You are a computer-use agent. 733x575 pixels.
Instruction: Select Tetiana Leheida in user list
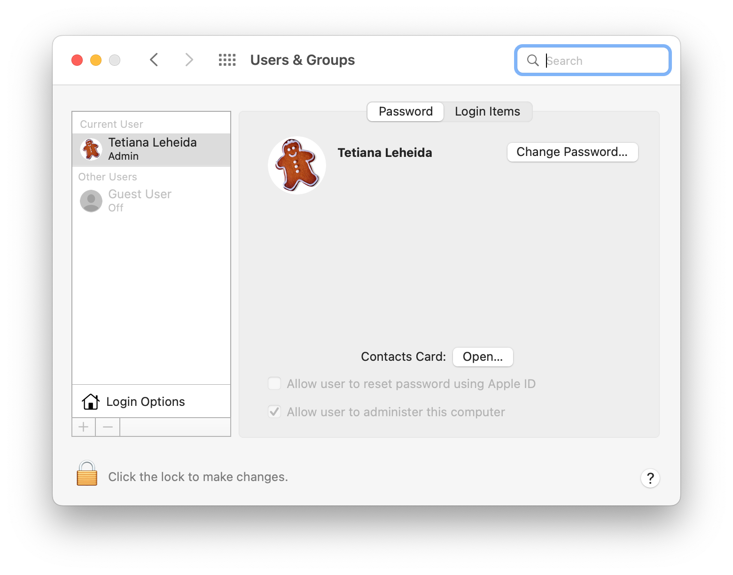pyautogui.click(x=151, y=149)
